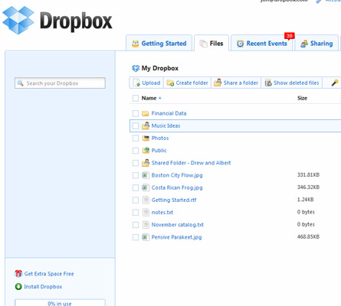Open the Get Extra Space Free link
Viewport: 341px width, 306px height.
tap(49, 274)
